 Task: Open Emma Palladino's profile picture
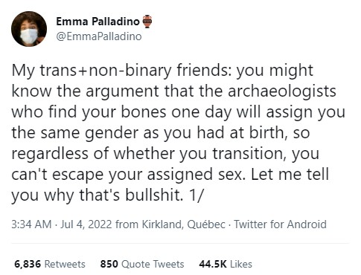tap(29, 29)
